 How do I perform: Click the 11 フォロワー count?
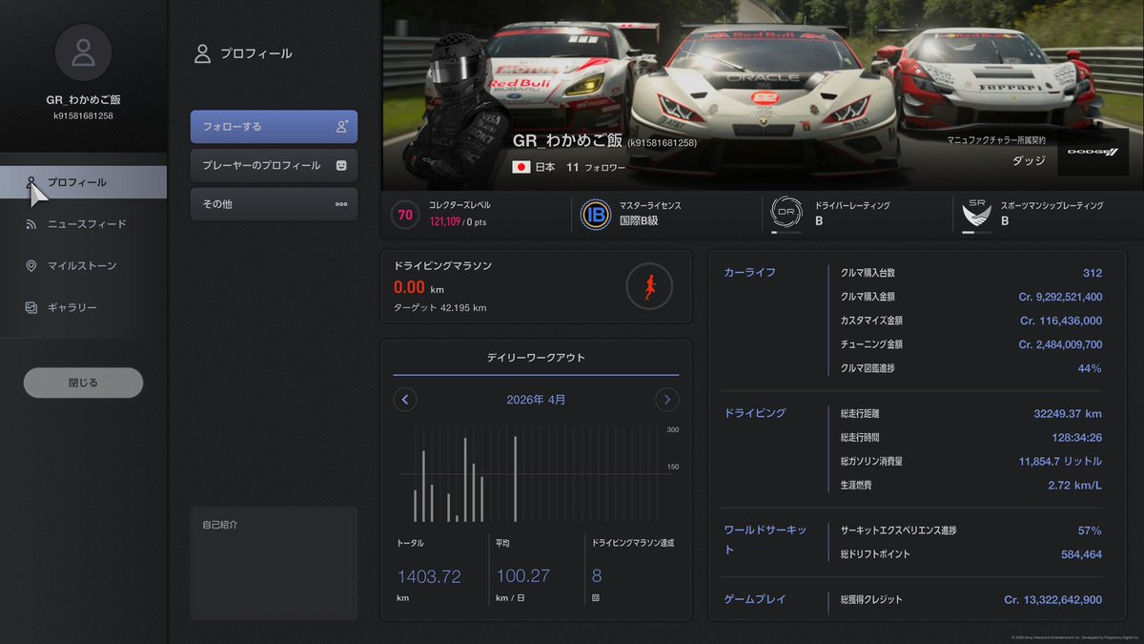click(x=596, y=167)
